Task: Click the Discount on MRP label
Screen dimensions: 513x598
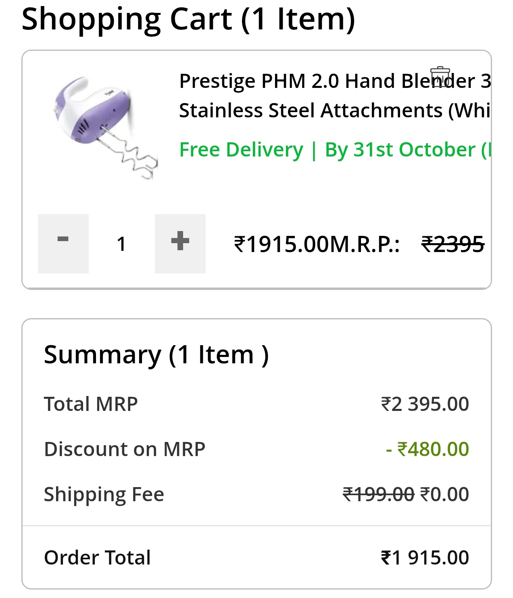Action: click(x=125, y=449)
